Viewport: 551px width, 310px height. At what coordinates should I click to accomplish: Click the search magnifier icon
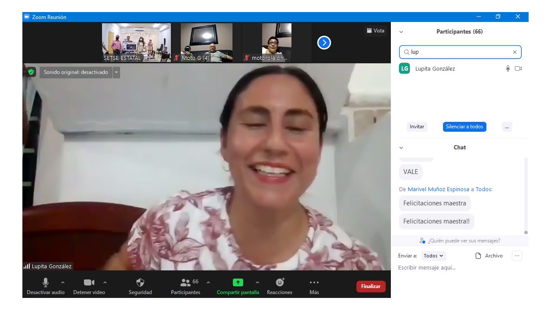point(406,52)
